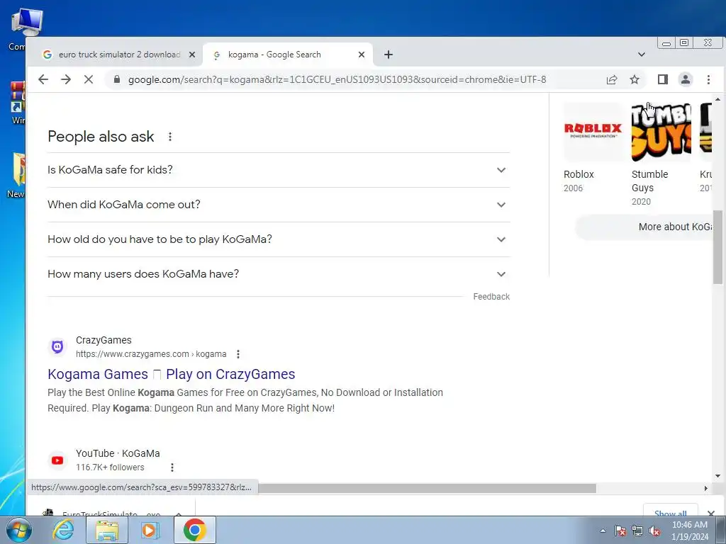Expand 'Is KoGaMa safe for kids?'
Image resolution: width=726 pixels, height=544 pixels.
coord(278,170)
